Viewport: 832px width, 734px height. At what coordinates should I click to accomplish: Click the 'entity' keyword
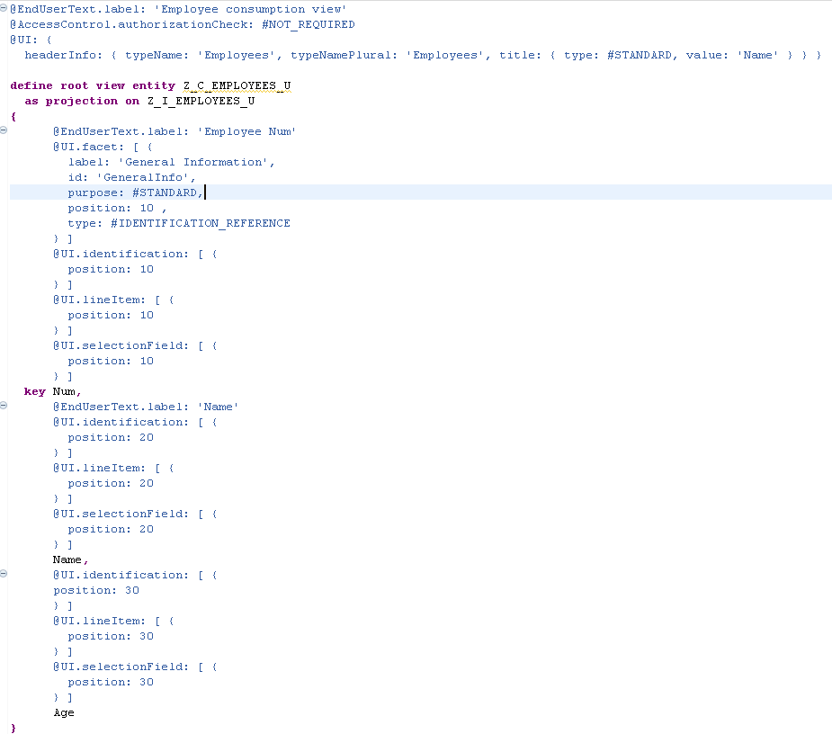[153, 86]
